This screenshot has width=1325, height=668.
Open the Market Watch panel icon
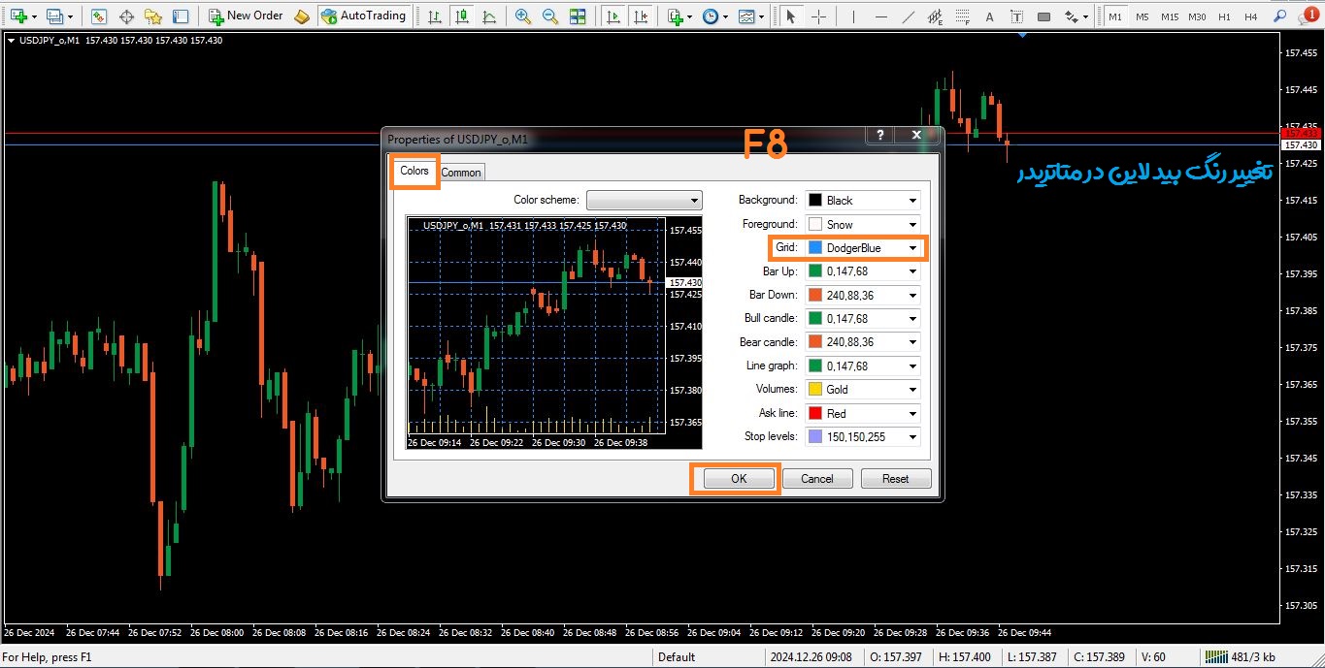point(99,16)
